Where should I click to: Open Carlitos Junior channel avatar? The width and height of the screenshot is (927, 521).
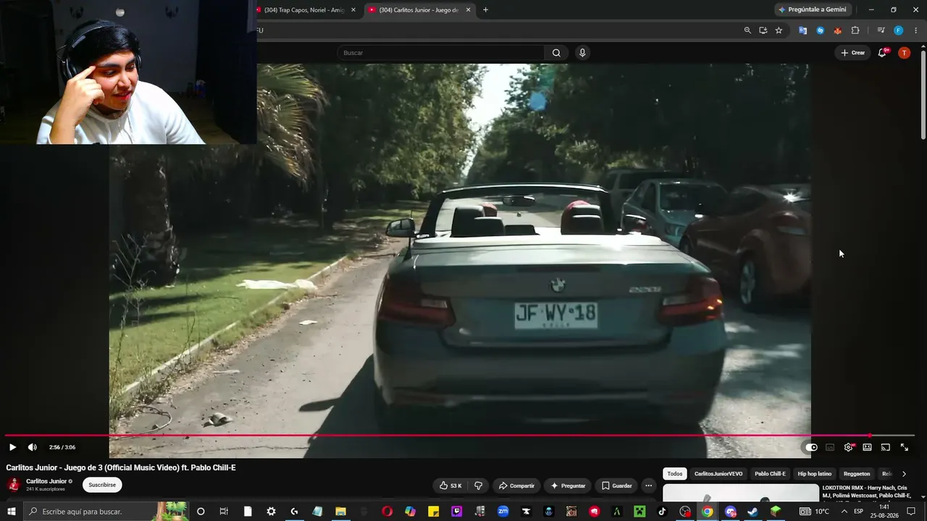[14, 485]
